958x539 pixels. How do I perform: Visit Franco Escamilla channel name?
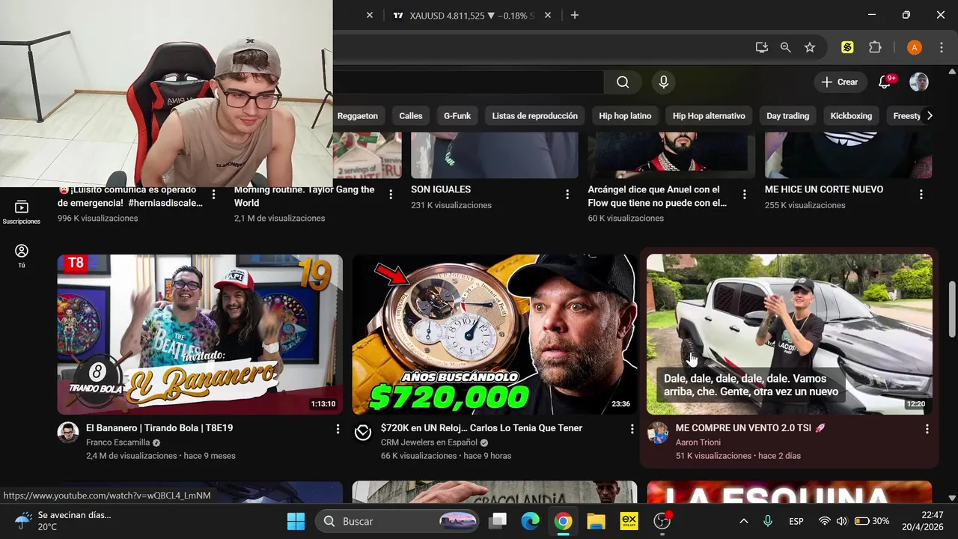pyautogui.click(x=118, y=442)
